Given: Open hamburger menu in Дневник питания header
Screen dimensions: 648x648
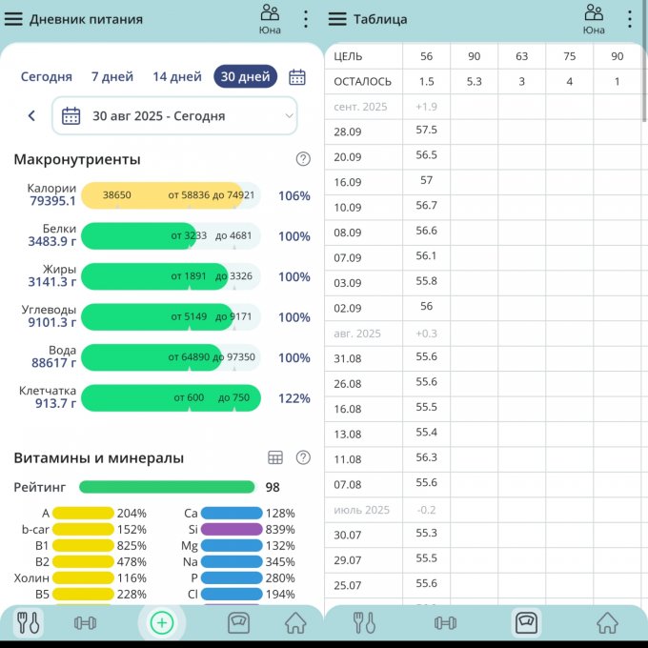Looking at the screenshot, I should click(13, 19).
